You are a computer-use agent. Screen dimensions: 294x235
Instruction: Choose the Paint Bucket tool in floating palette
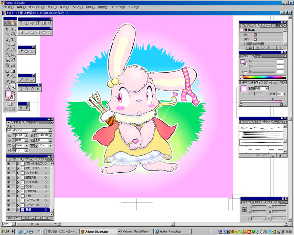27,51
